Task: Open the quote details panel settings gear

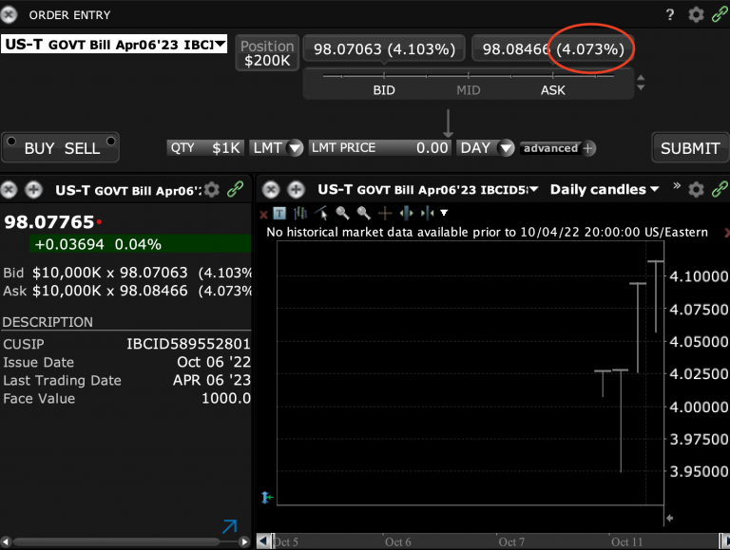Action: (x=212, y=190)
